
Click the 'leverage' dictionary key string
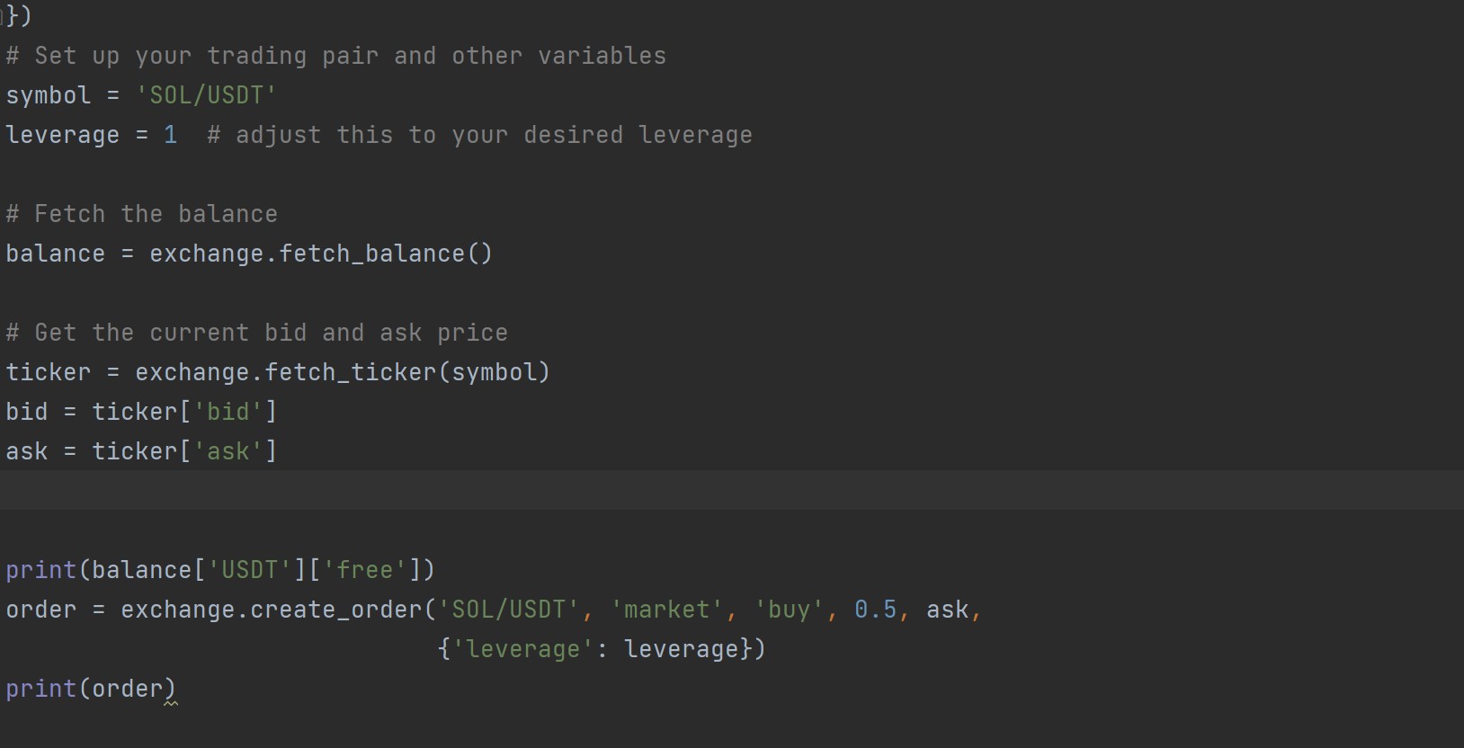[522, 649]
